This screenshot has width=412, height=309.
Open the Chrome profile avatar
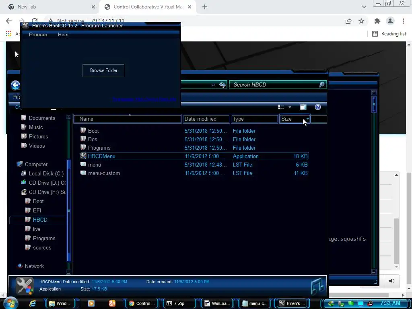point(390,21)
